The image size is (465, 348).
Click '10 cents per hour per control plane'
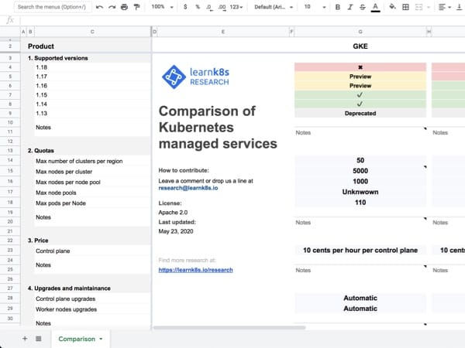[360, 251]
